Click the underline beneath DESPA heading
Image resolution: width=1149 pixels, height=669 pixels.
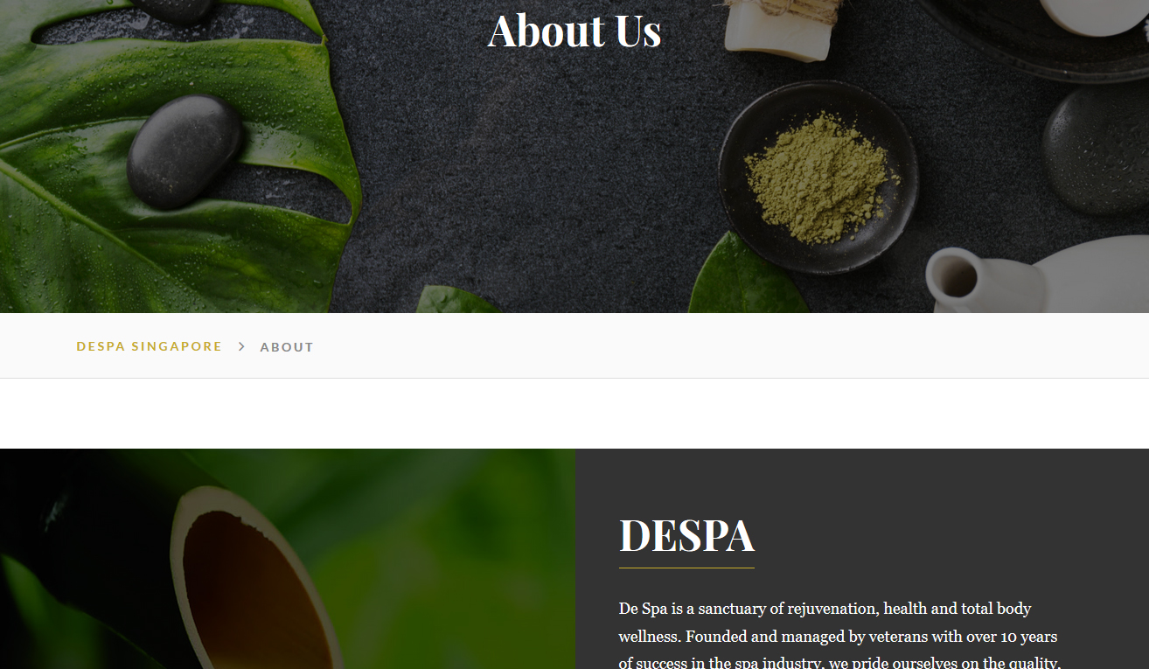(686, 568)
